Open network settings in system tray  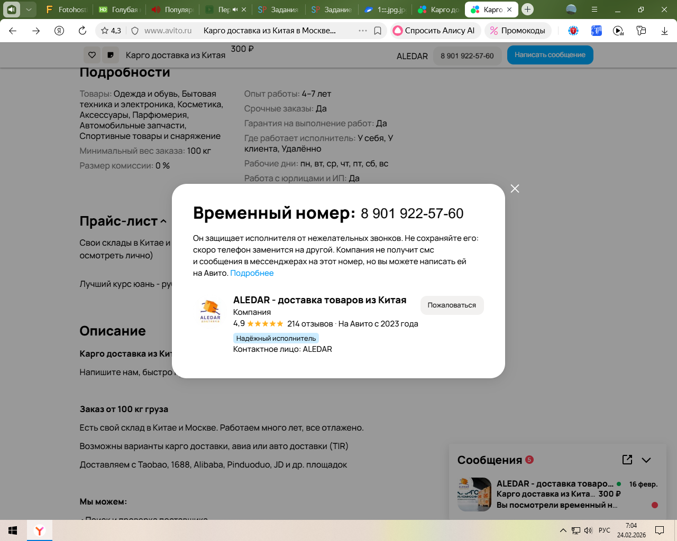576,530
